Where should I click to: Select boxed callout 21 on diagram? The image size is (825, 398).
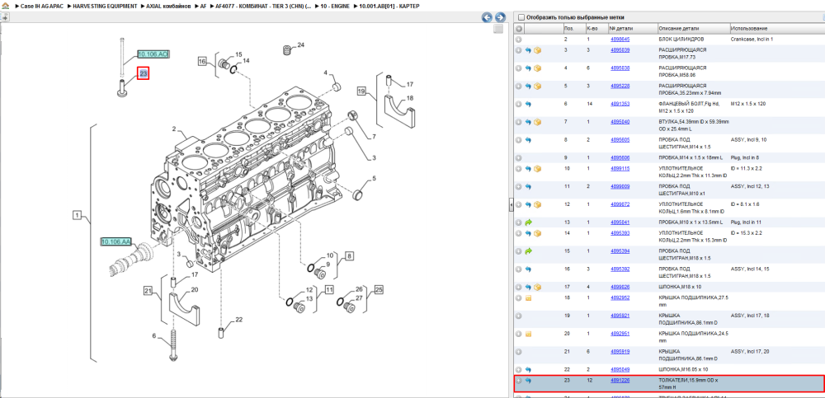click(148, 290)
